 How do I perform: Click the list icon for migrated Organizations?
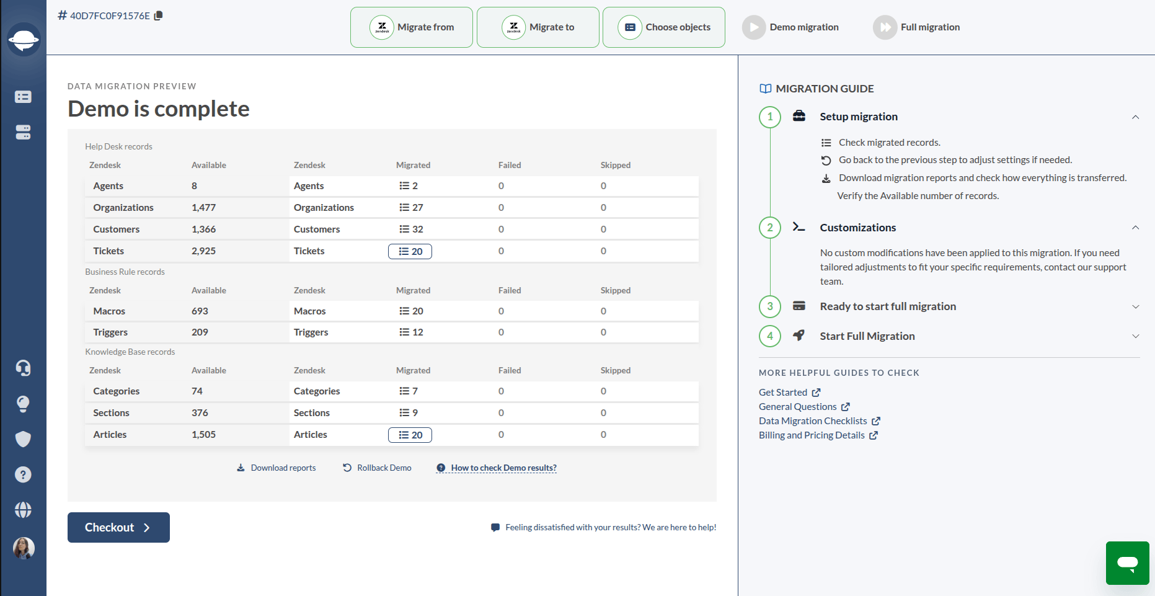(x=404, y=208)
